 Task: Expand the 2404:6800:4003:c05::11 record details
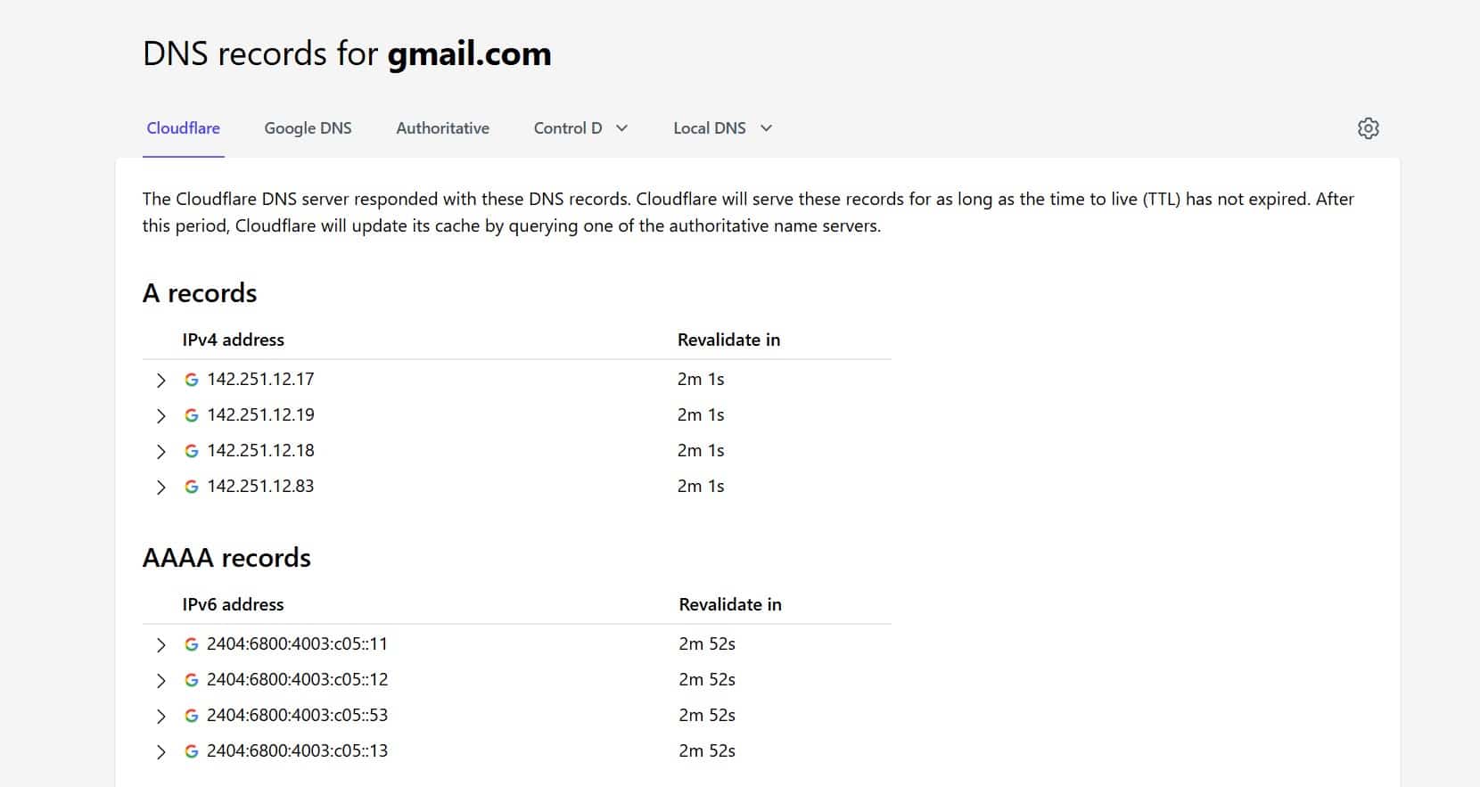(160, 645)
